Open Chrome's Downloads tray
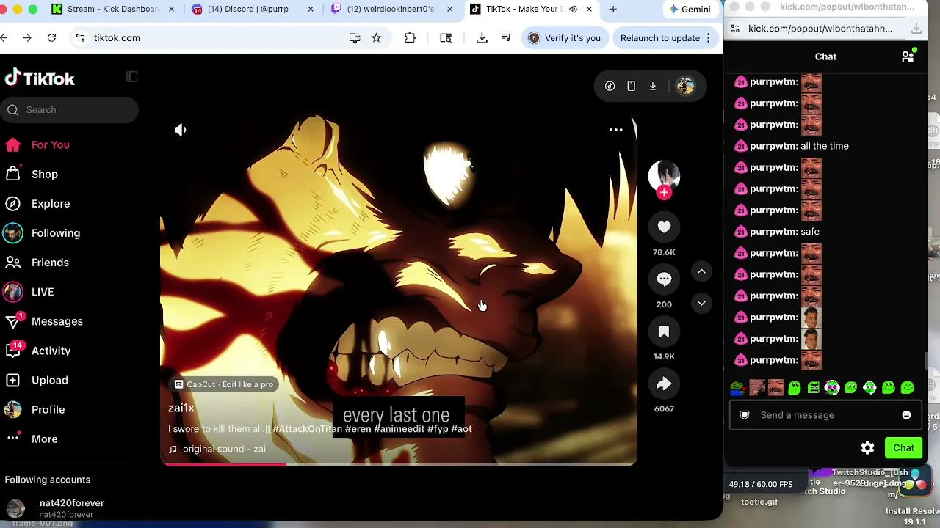 click(x=482, y=38)
